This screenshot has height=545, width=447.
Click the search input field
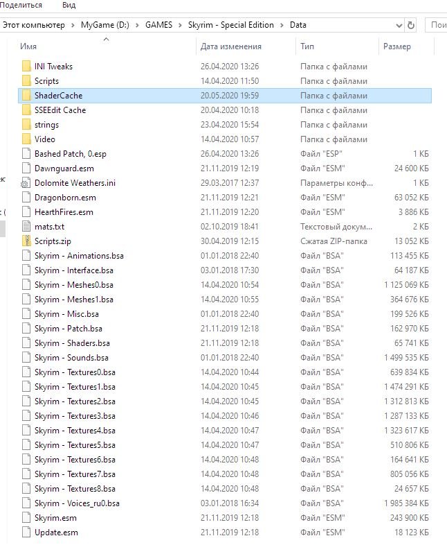[437, 25]
